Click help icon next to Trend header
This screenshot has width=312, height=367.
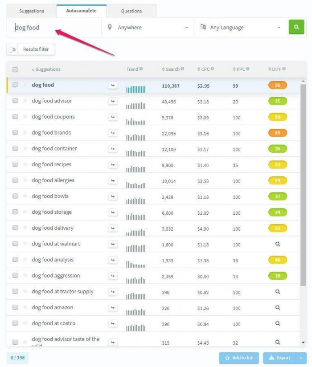click(x=141, y=69)
